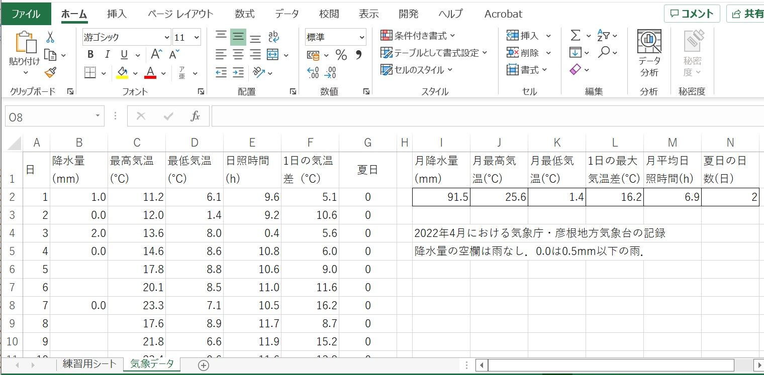Click the パーセントスタイル (%) icon
The width and height of the screenshot is (764, 375).
click(341, 55)
